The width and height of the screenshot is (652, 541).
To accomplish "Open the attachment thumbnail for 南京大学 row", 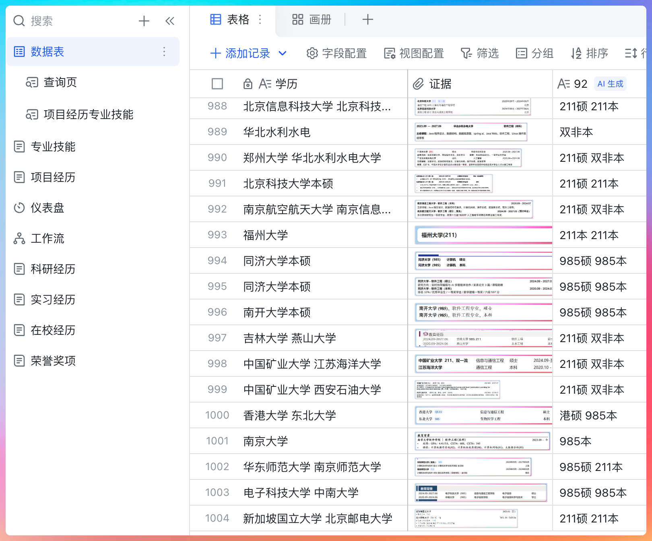I will pyautogui.click(x=483, y=441).
